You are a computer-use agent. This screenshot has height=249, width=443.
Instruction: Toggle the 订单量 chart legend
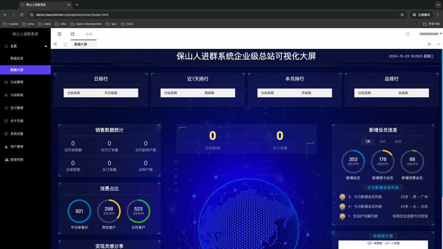click(x=392, y=243)
